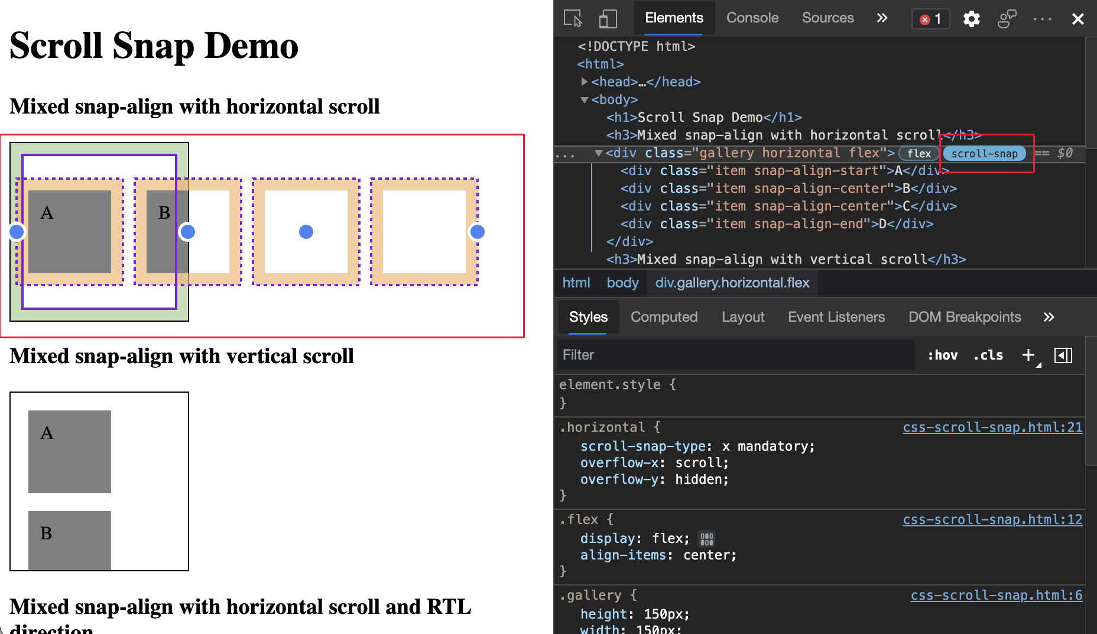Switch to the Computed tab
The image size is (1097, 634).
(664, 317)
